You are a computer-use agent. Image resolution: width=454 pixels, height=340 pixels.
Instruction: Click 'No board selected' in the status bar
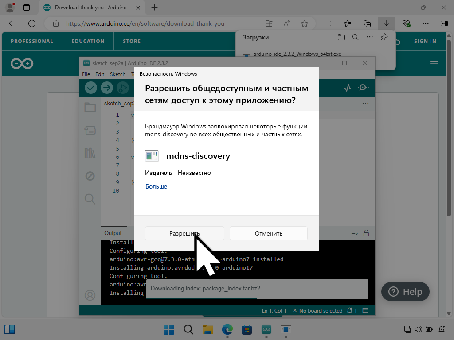tap(317, 310)
